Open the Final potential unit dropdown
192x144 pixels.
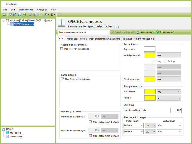point(169,79)
